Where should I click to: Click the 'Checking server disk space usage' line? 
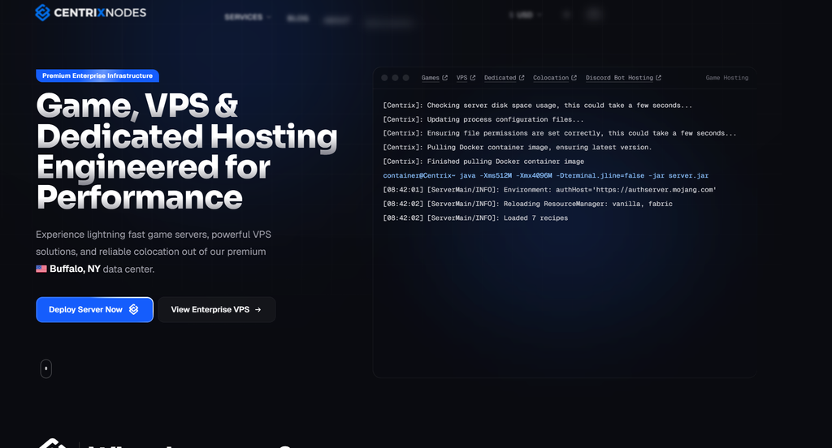[538, 106]
